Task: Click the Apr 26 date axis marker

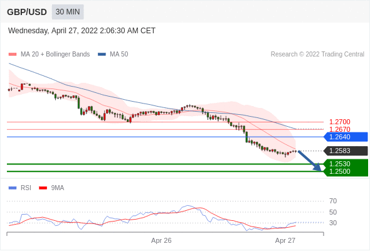Action: pyautogui.click(x=161, y=240)
